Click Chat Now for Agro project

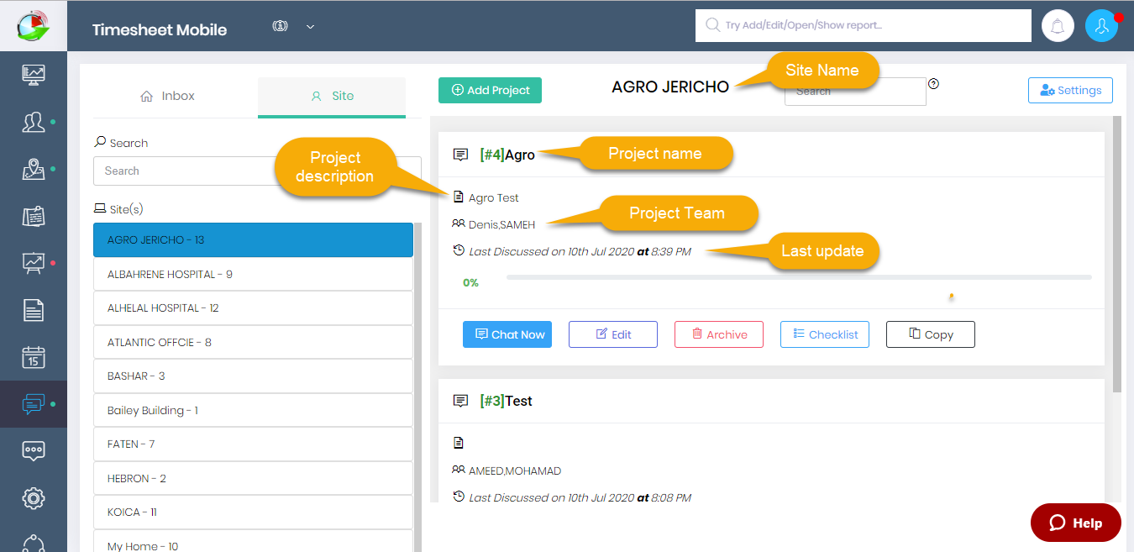(507, 334)
